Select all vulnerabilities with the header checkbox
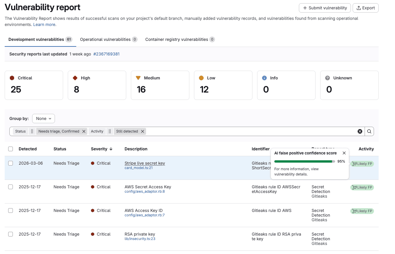Screen dimensions: 395x254 [11, 149]
